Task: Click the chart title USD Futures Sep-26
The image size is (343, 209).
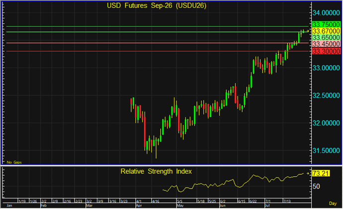Action: tap(157, 5)
